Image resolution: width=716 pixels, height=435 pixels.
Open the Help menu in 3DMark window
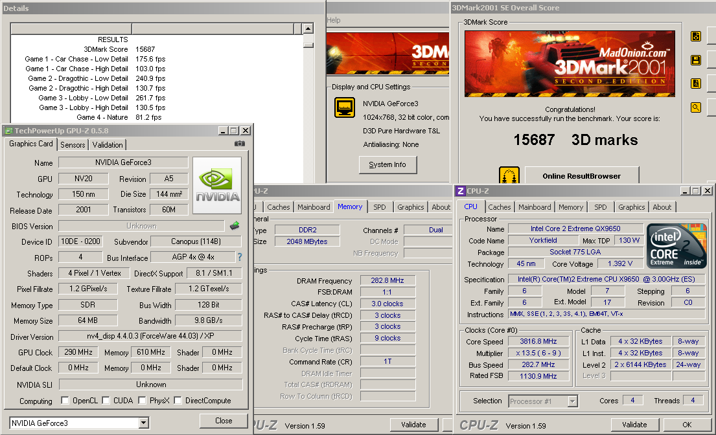[x=334, y=20]
